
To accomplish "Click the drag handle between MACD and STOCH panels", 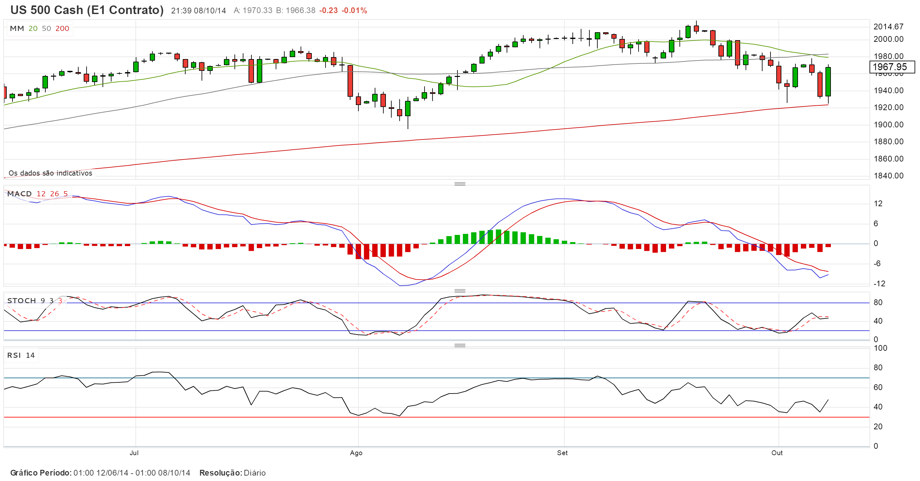I will (460, 290).
